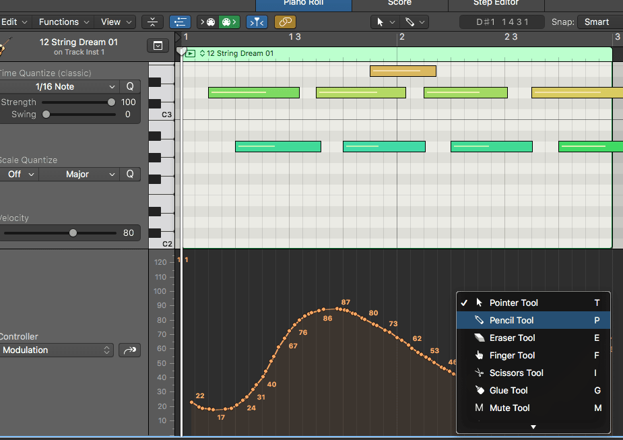Image resolution: width=623 pixels, height=440 pixels.
Task: Toggle the yellow Link button
Action: click(285, 22)
